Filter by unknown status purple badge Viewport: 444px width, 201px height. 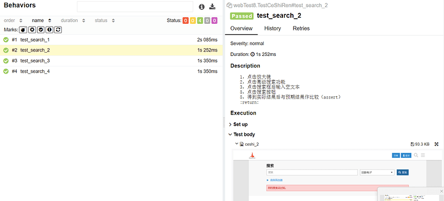(x=214, y=20)
